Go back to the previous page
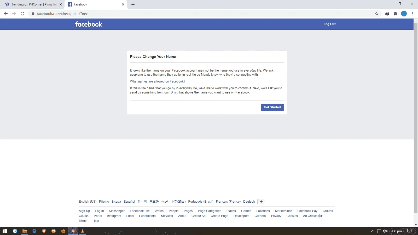This screenshot has height=235, width=418. click(6, 14)
